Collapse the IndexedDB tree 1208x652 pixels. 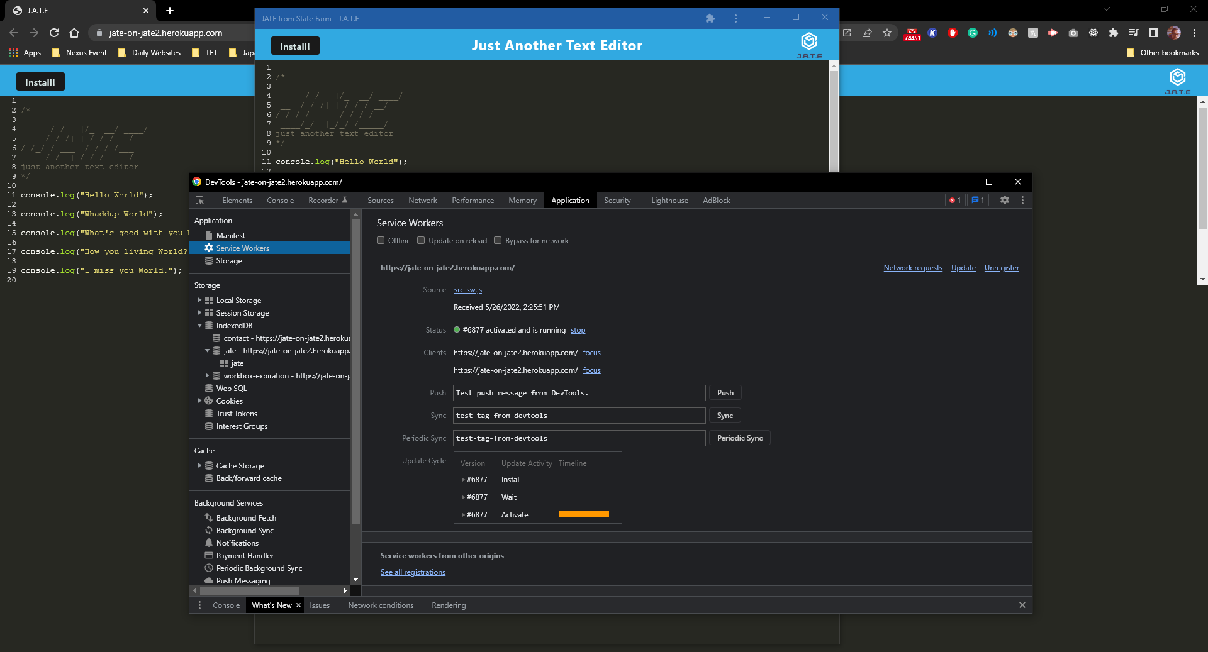[200, 325]
